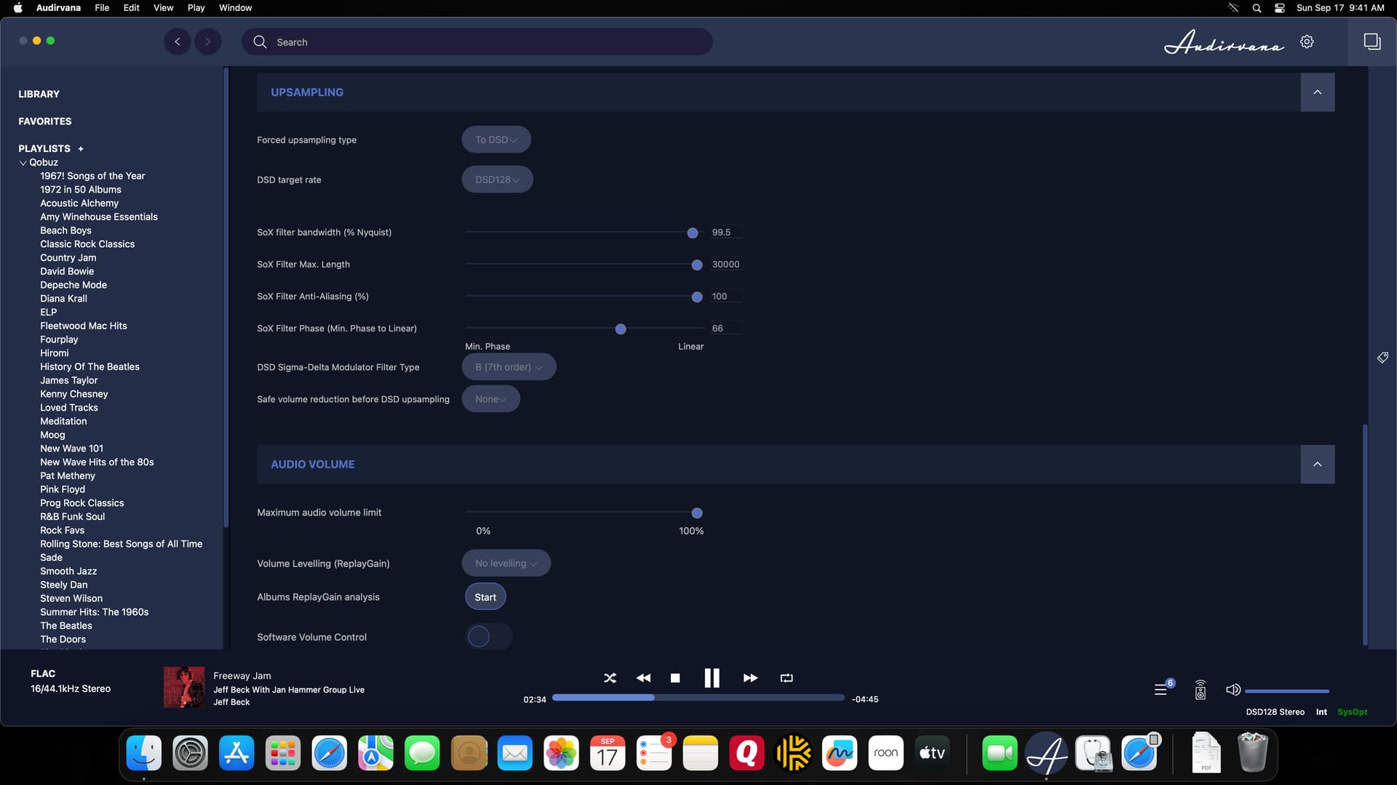Open the play queue list
The image size is (1397, 785).
[1161, 689]
